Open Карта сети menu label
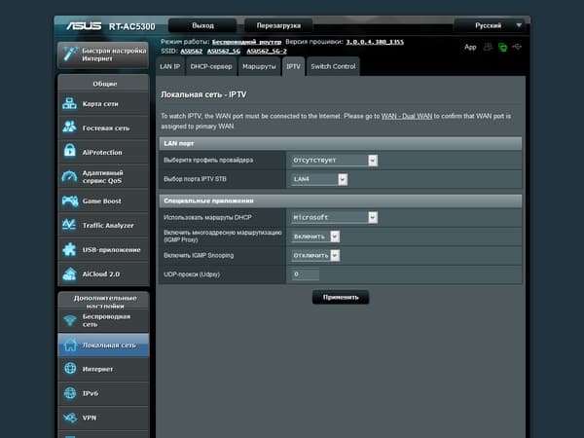Image resolution: width=584 pixels, height=438 pixels. coord(100,104)
